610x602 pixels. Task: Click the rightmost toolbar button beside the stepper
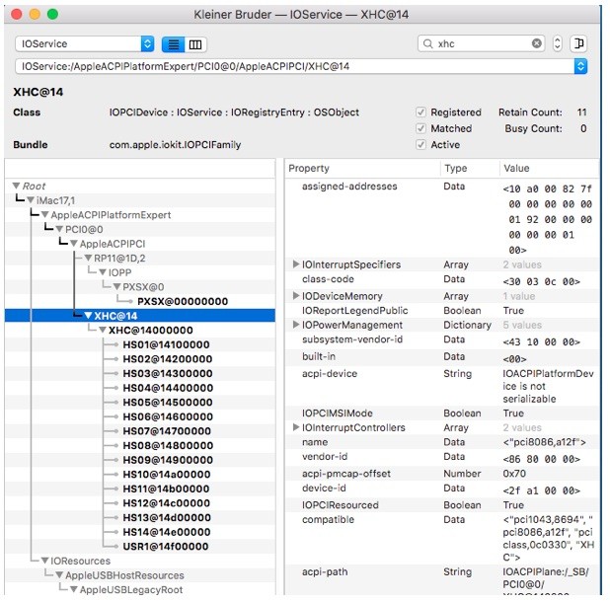(578, 44)
